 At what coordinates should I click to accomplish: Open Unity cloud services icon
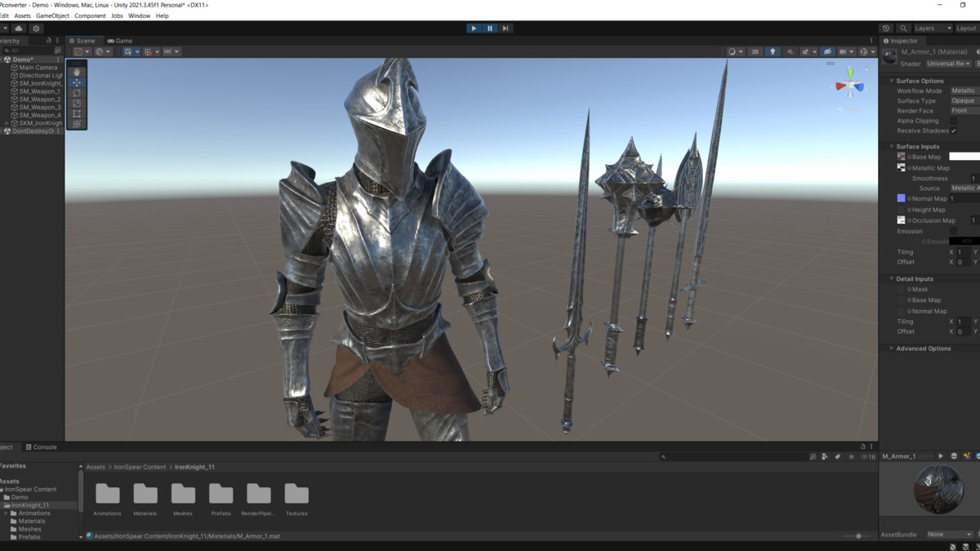pyautogui.click(x=19, y=29)
